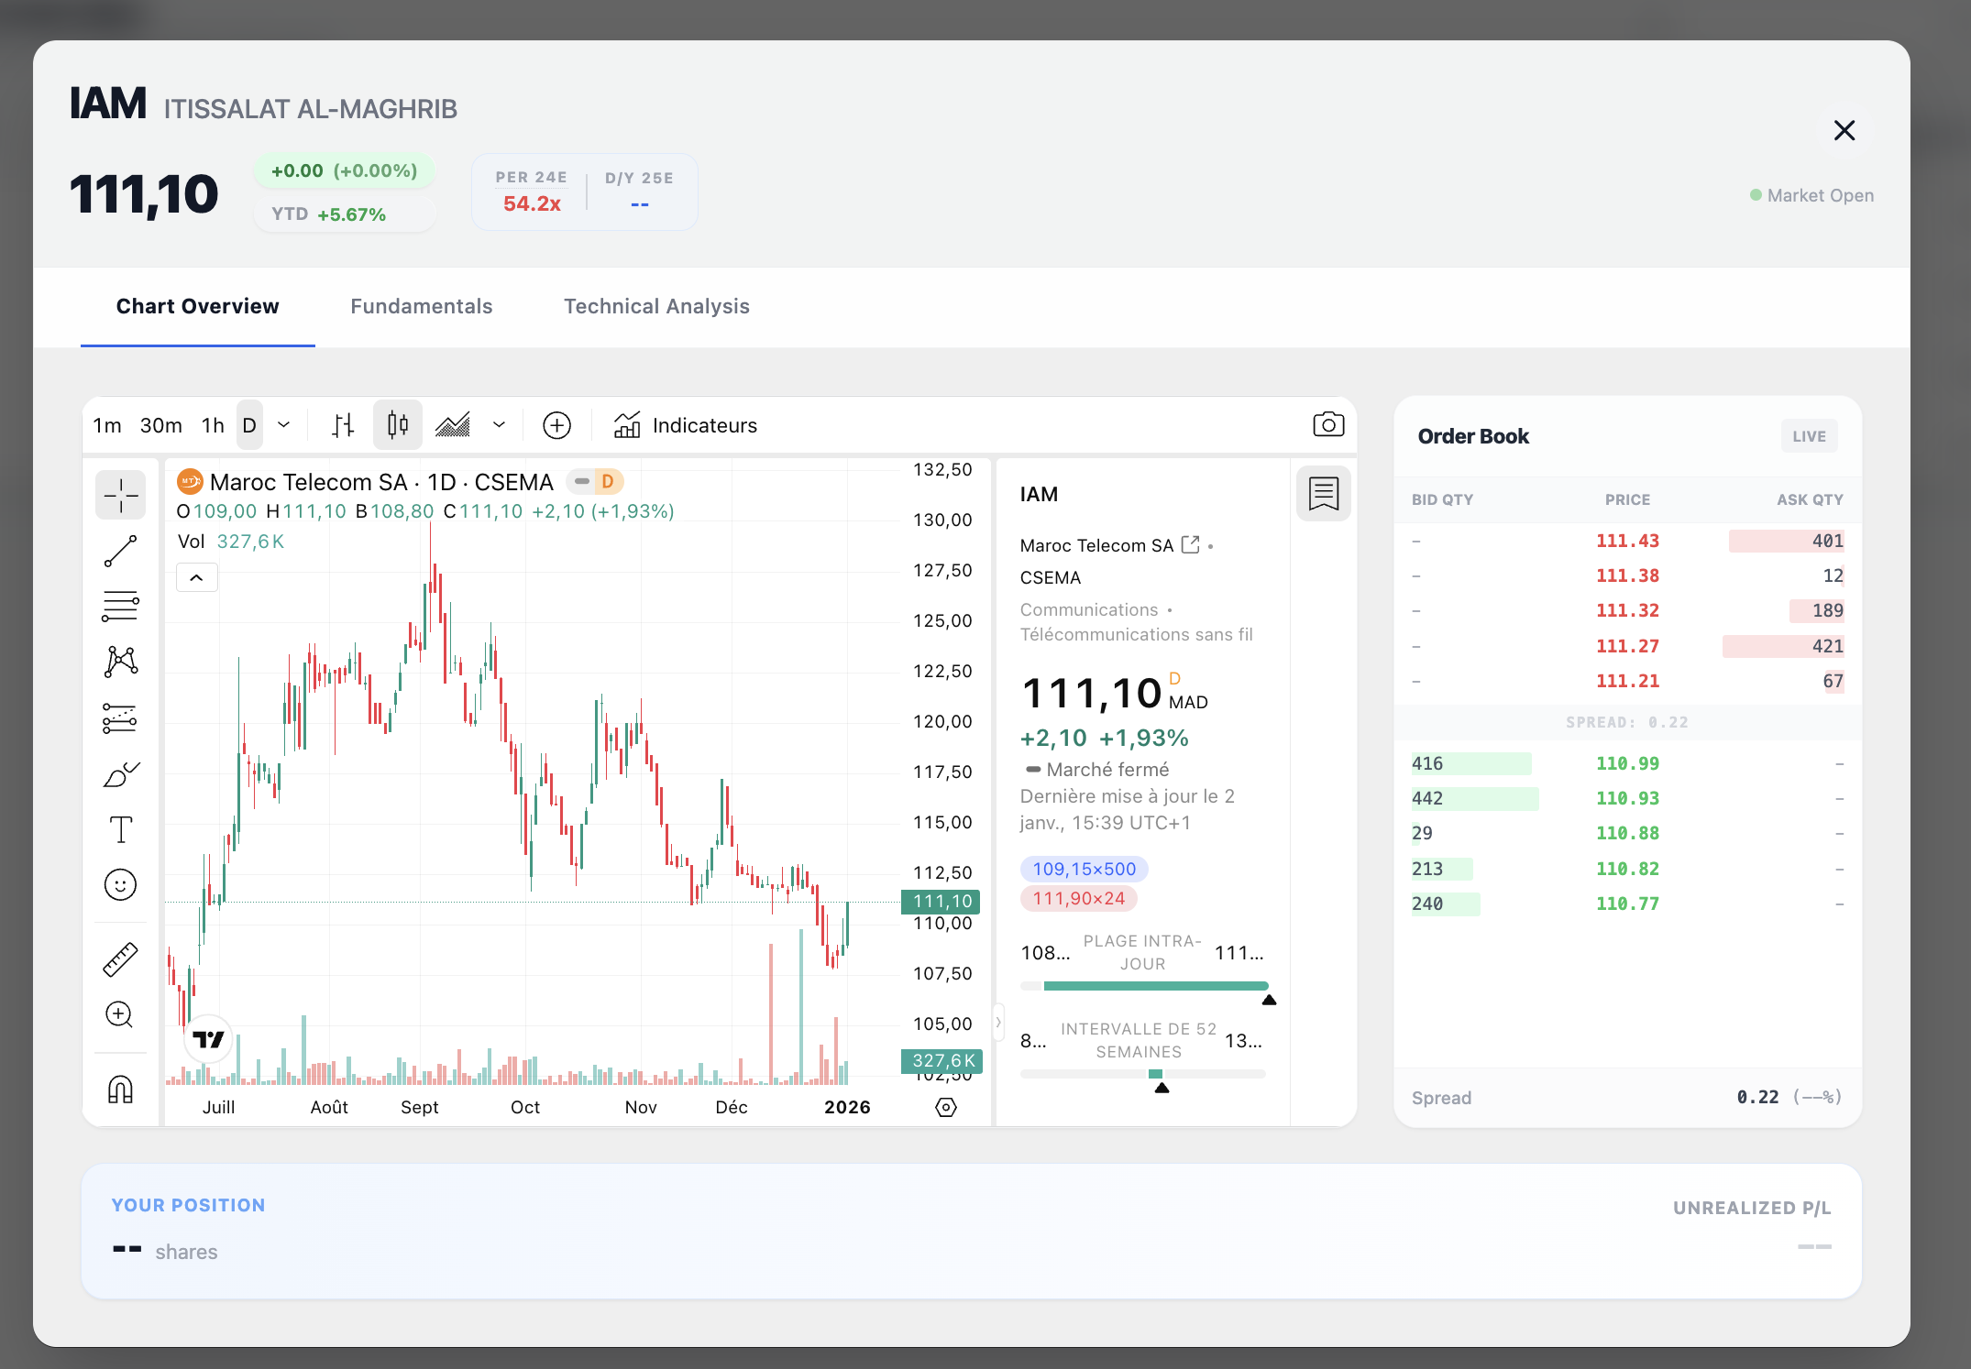Enable the 1h timeframe
Screen dimensions: 1971x1369
(212, 424)
